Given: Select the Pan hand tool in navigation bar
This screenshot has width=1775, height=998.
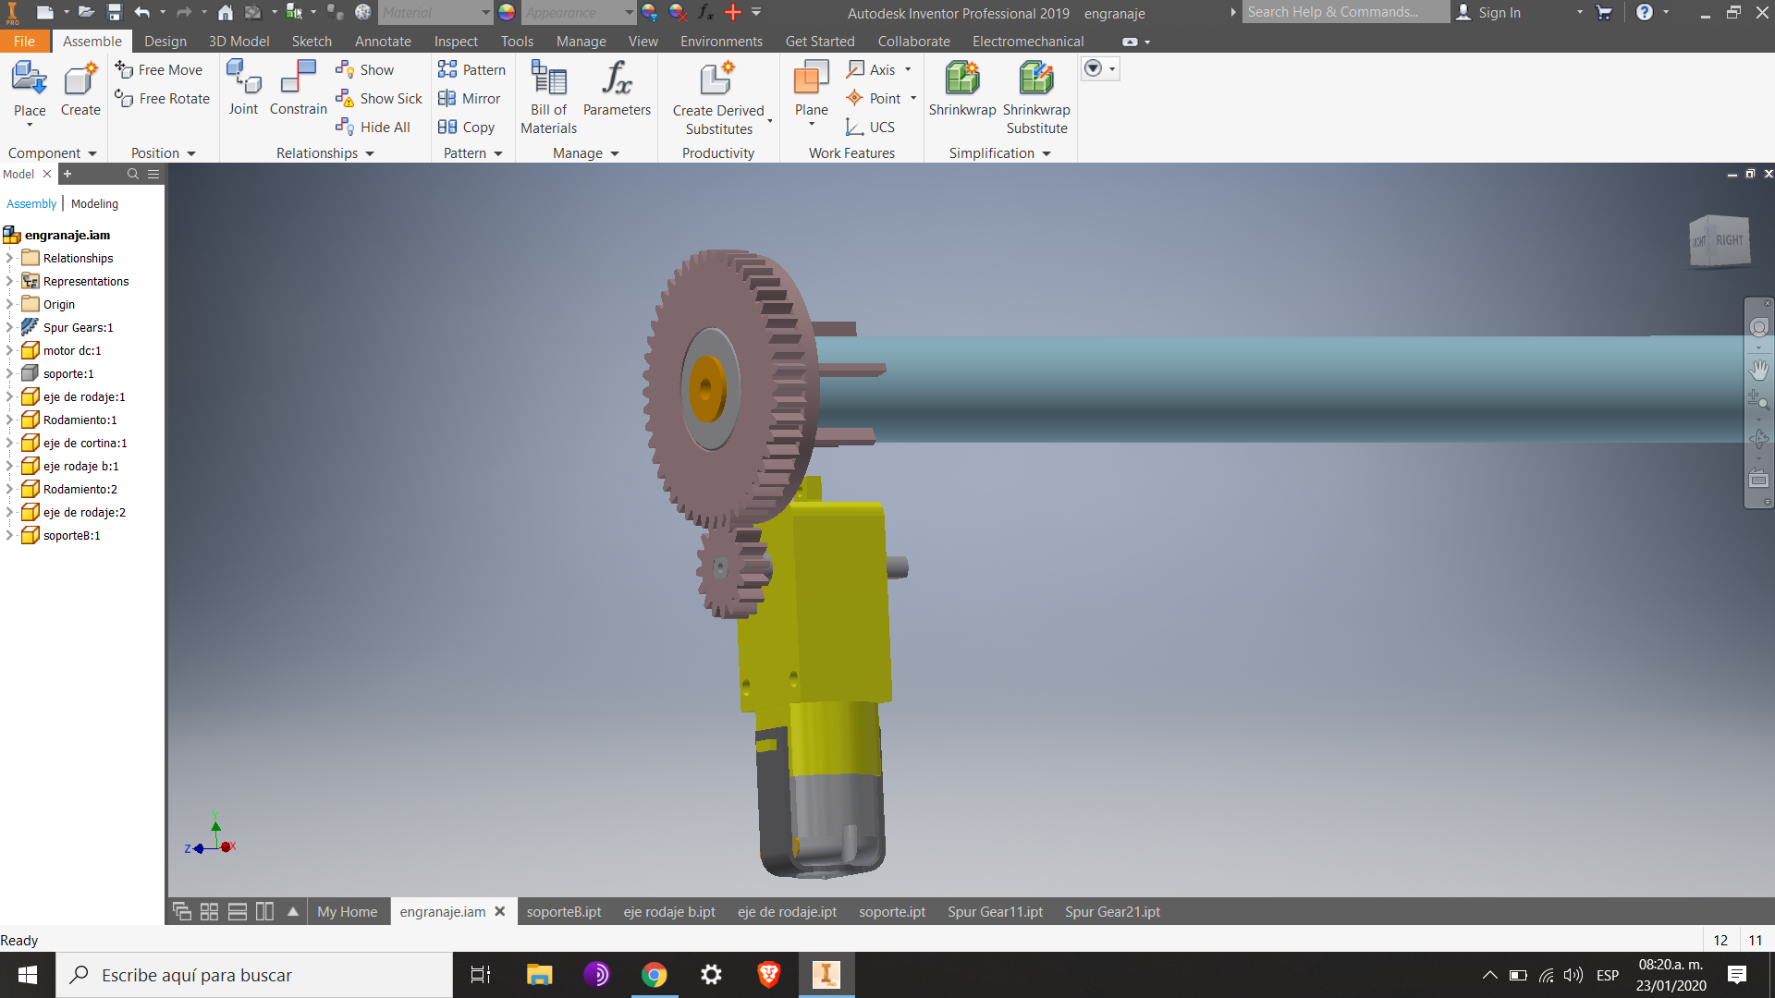Looking at the screenshot, I should click(x=1758, y=370).
